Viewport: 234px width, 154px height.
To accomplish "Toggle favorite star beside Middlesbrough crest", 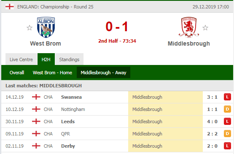I will [x=205, y=28].
